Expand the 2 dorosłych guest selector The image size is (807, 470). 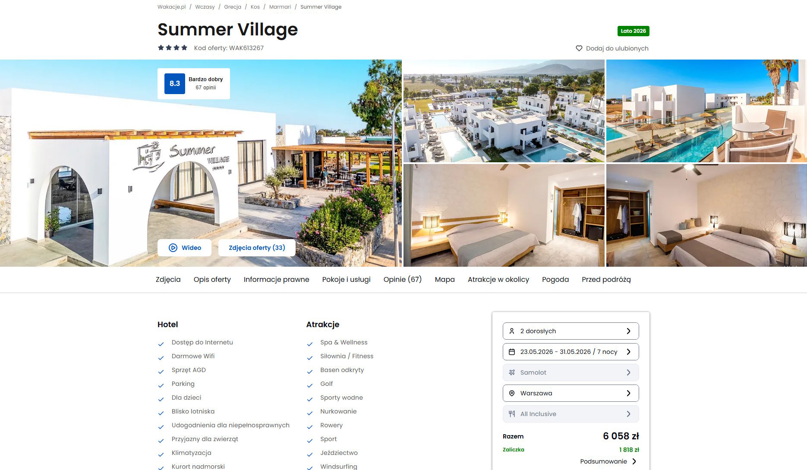pyautogui.click(x=571, y=331)
